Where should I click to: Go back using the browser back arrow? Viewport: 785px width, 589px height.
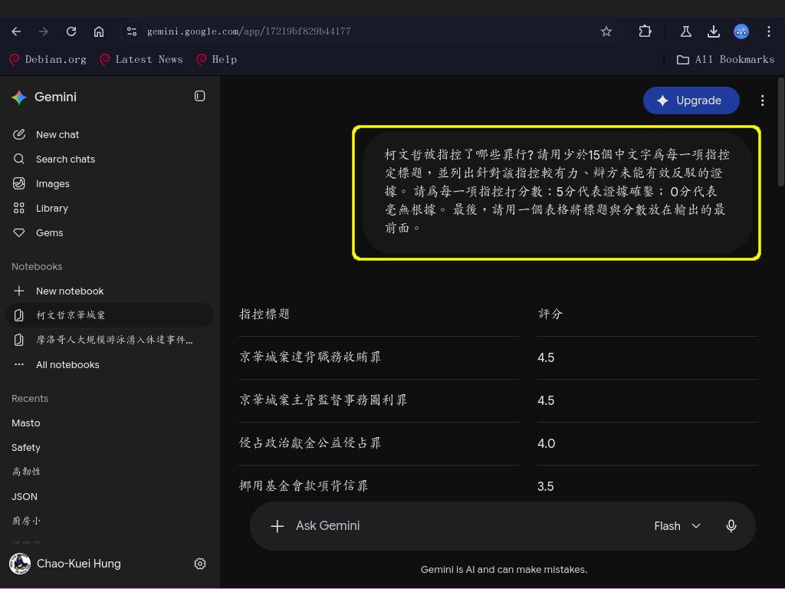[16, 31]
